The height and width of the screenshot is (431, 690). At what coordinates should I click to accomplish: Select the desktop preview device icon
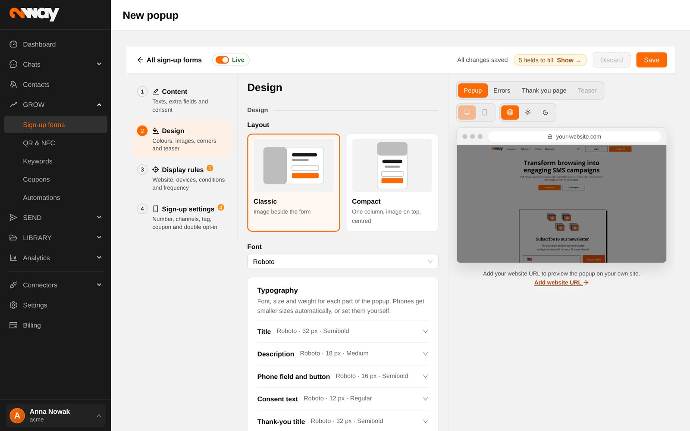[x=467, y=112]
